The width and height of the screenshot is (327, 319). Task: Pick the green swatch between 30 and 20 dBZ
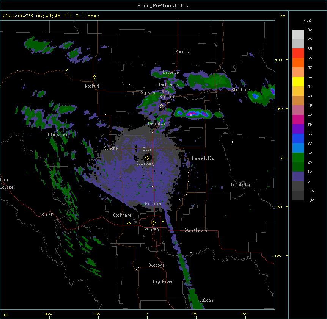point(298,158)
